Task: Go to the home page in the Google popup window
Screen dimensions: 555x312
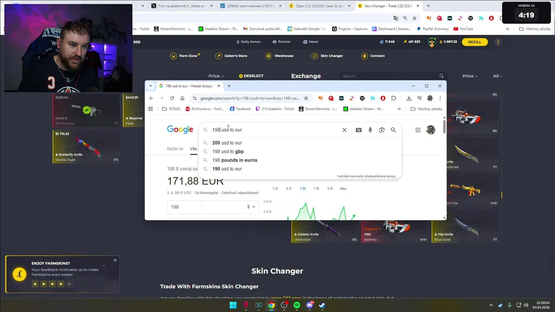Action: click(183, 98)
